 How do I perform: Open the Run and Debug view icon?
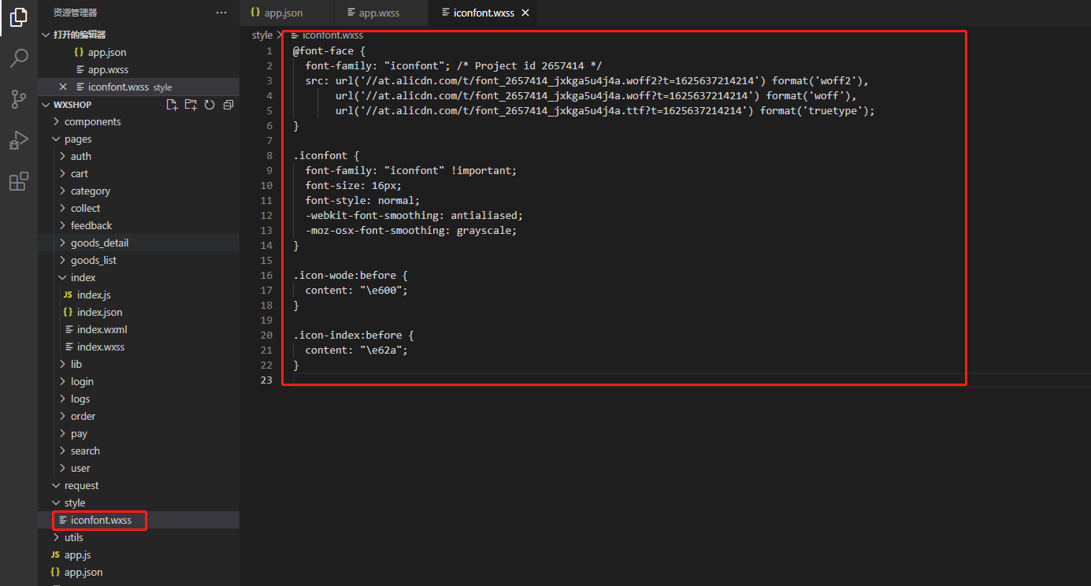19,140
